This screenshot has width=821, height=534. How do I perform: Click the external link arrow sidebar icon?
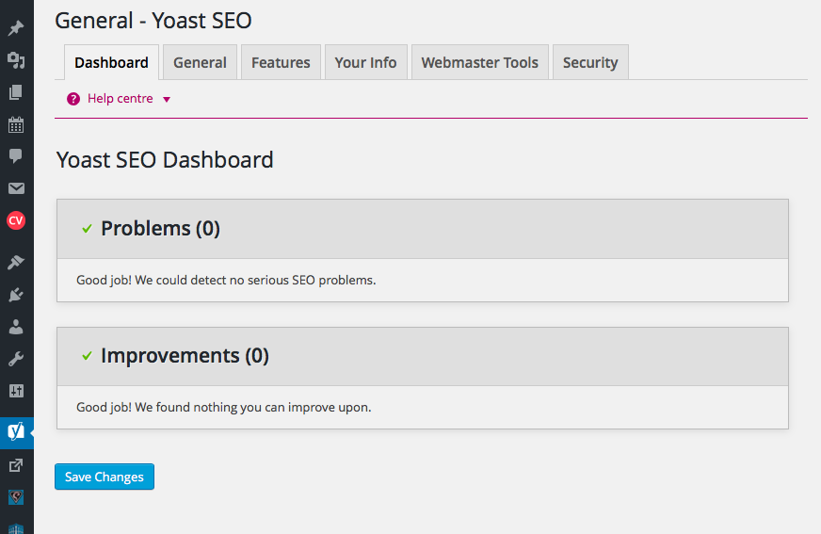(16, 465)
